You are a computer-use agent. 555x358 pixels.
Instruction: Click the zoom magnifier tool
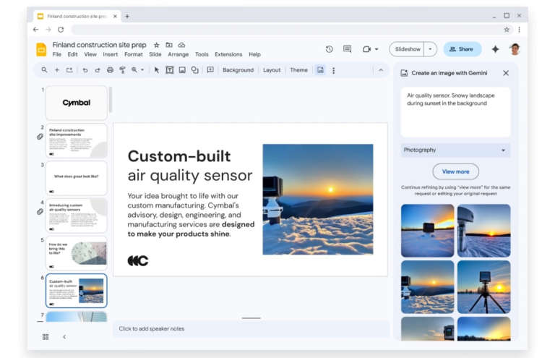pos(134,70)
